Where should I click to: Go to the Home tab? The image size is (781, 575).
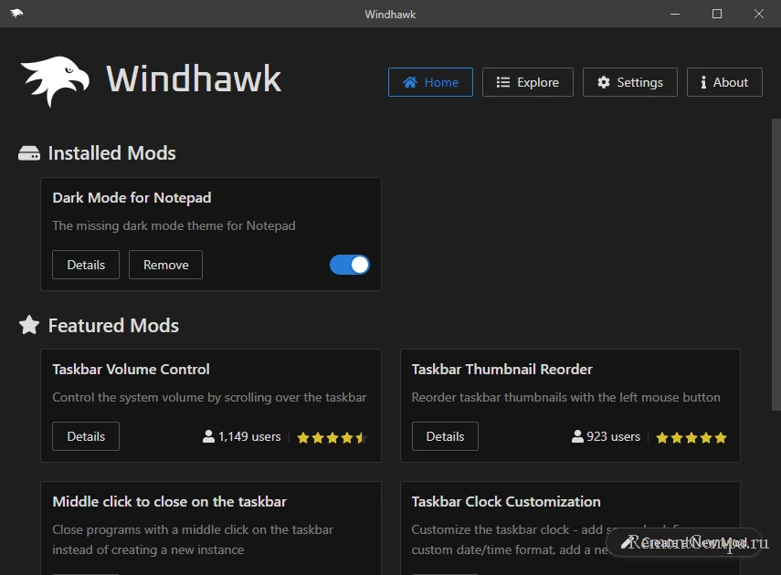(x=430, y=82)
